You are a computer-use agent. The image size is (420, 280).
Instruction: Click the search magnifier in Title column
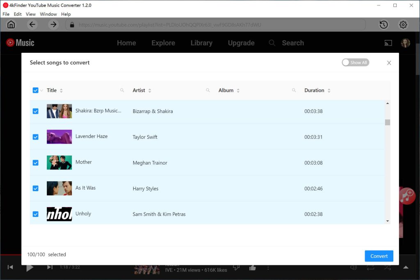[x=122, y=90]
